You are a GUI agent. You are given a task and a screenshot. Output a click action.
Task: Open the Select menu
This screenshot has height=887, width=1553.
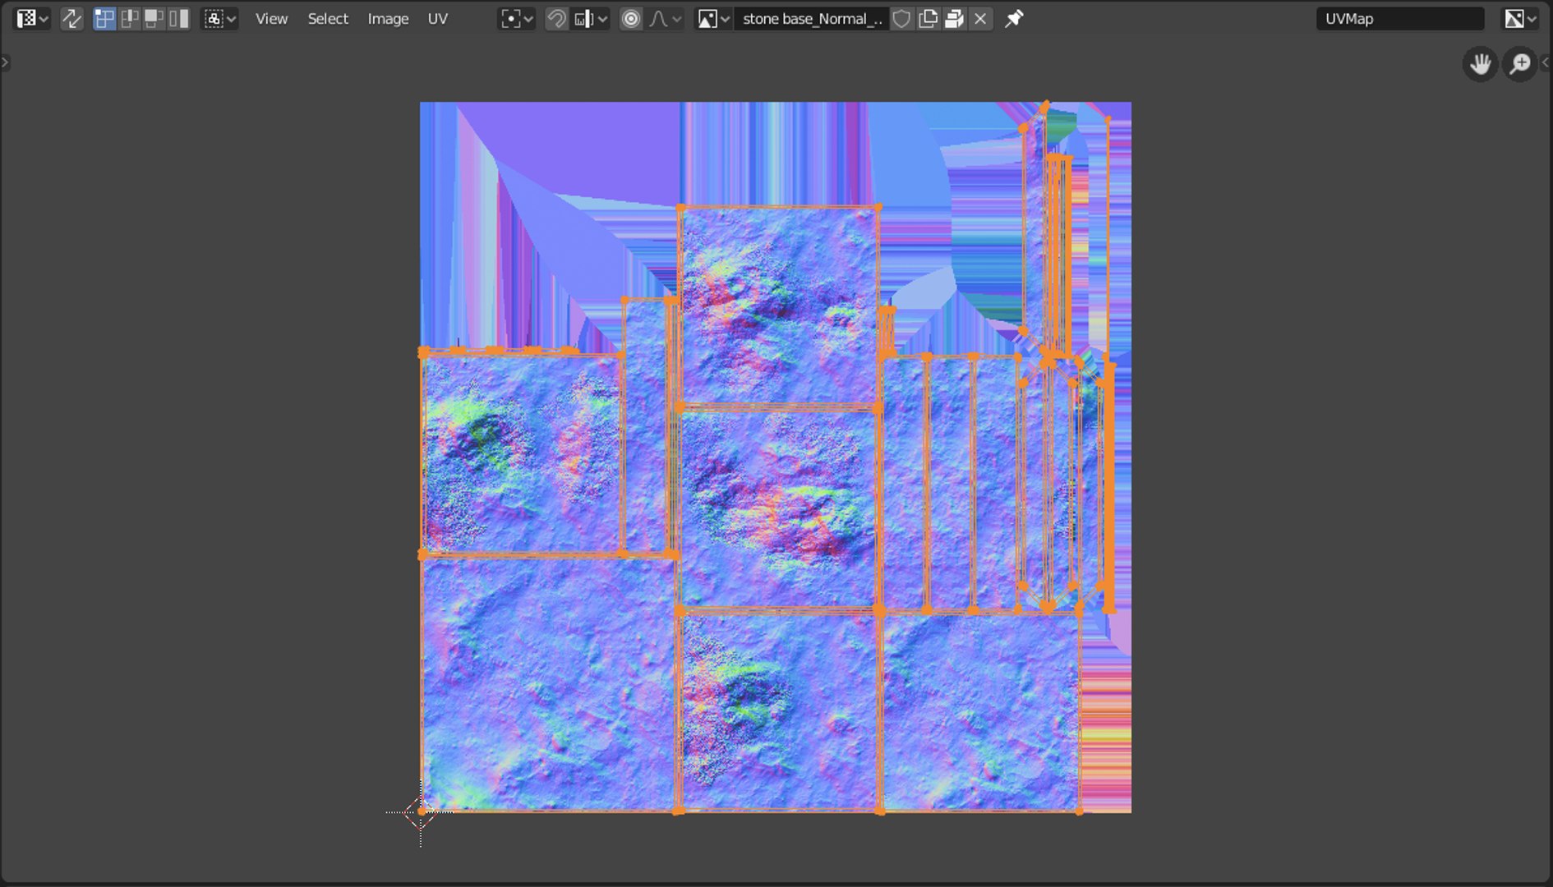pos(328,18)
